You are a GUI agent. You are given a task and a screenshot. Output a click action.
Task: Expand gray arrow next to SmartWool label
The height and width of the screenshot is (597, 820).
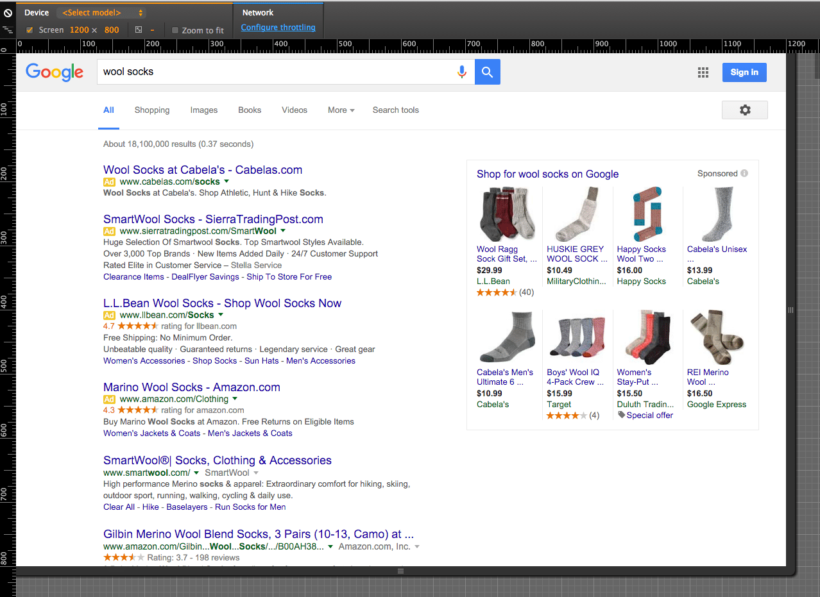pos(256,473)
